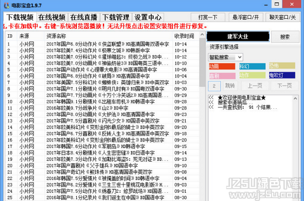Switch to the 下载视频 tab
304x201 pixels.
[20, 17]
